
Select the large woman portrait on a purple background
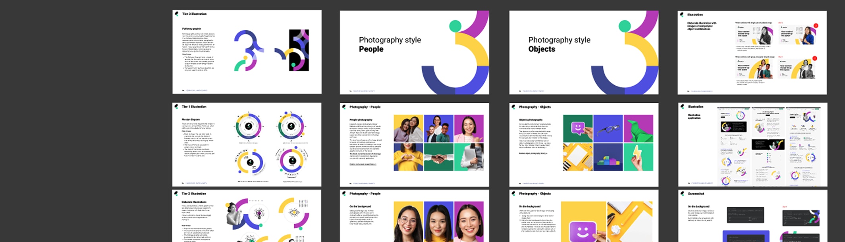coord(469,221)
